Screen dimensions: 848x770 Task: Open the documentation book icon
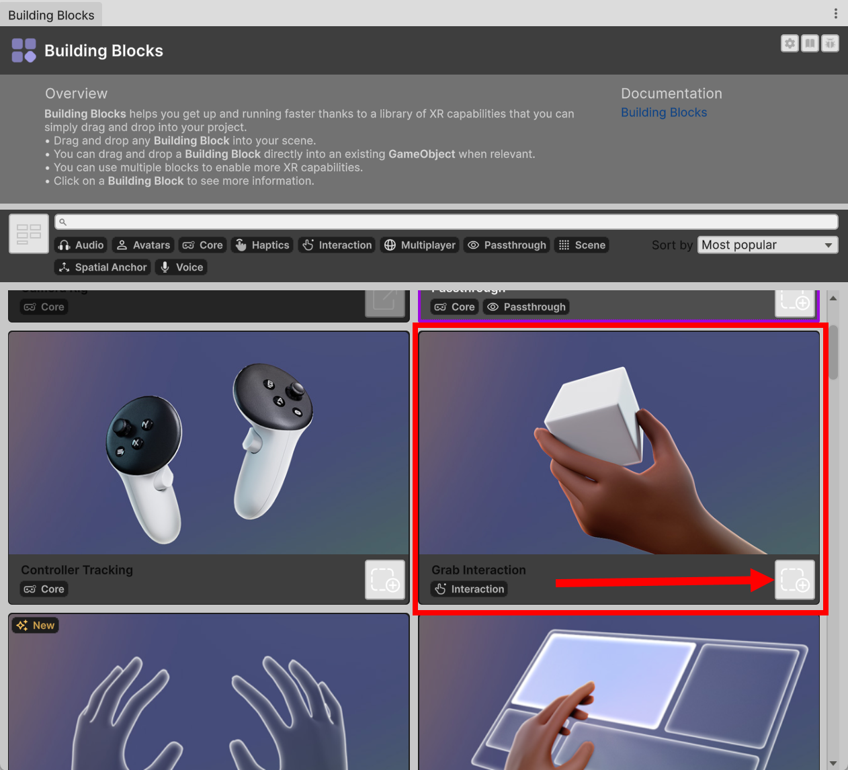click(x=810, y=44)
